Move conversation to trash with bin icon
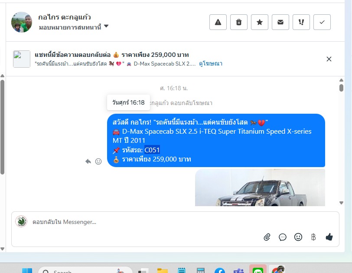 [x=239, y=22]
